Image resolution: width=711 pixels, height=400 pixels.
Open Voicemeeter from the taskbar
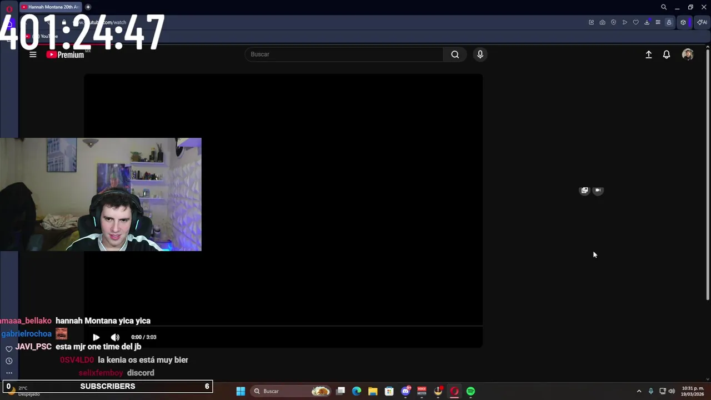[422, 391]
